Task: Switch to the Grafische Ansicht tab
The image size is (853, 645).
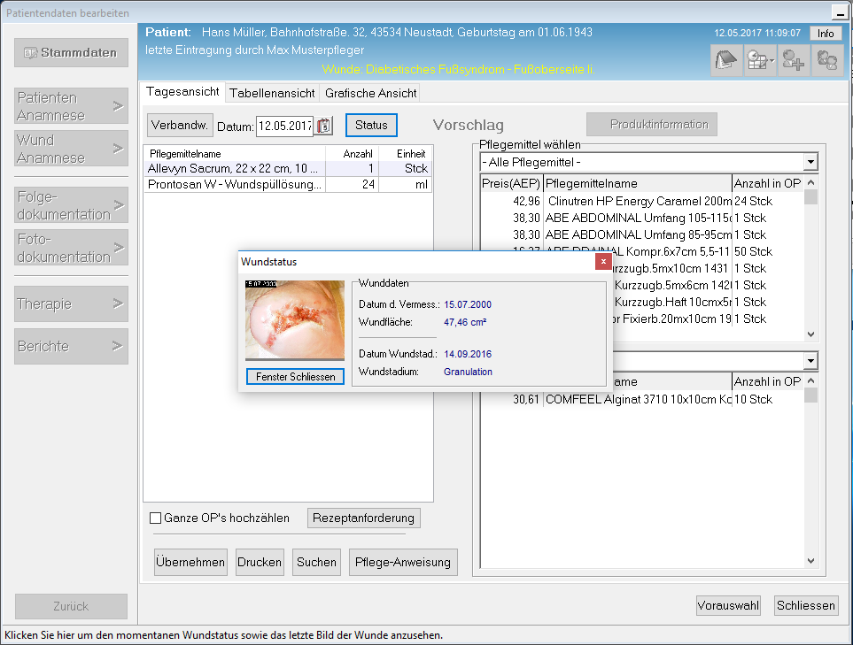Action: [369, 93]
